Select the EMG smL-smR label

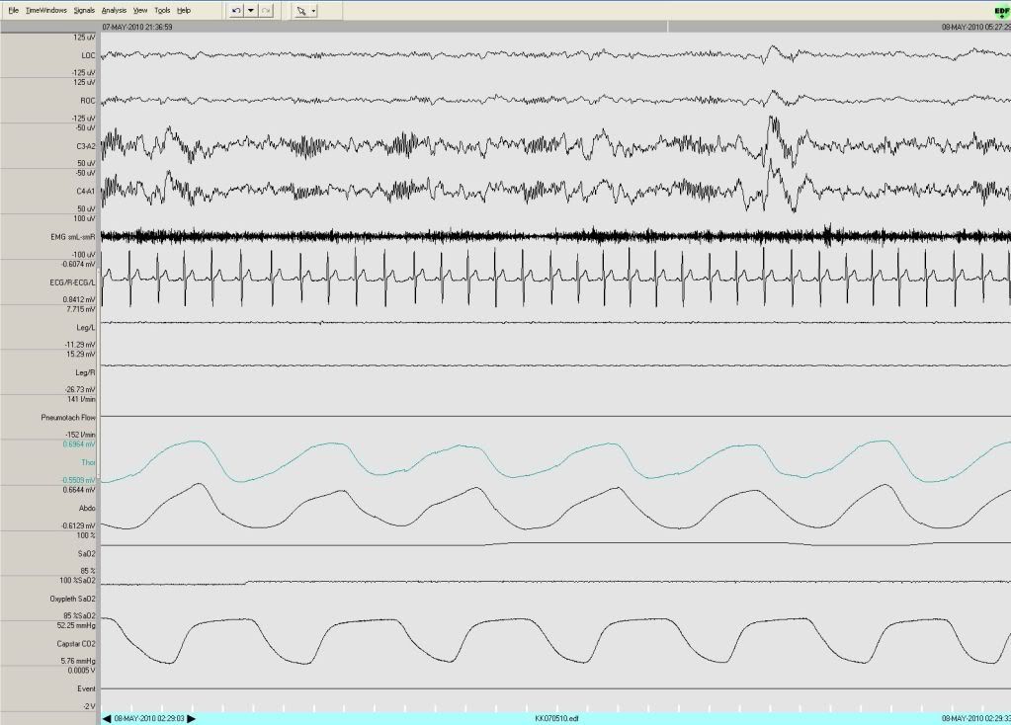(x=73, y=237)
